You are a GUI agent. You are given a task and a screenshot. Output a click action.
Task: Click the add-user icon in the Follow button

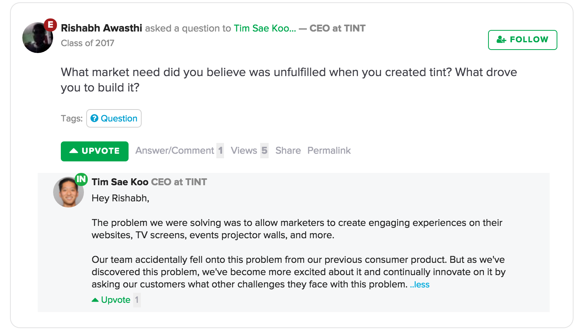pyautogui.click(x=501, y=40)
